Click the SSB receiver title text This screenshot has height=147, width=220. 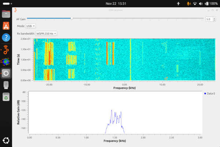pyautogui.click(x=115, y=10)
